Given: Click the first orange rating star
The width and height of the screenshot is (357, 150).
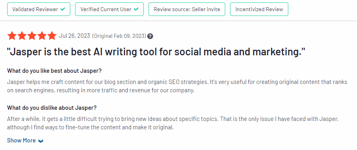Looking at the screenshot, I should 12,36.
